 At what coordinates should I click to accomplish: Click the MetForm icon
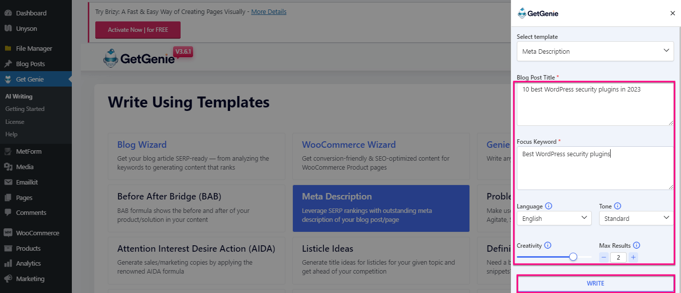click(x=8, y=151)
